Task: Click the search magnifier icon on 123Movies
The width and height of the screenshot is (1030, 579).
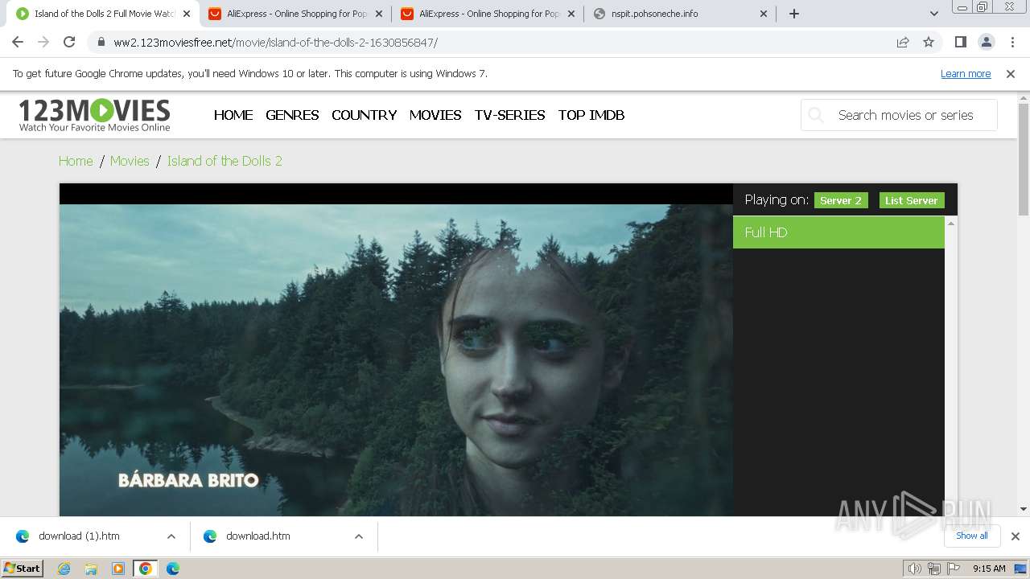Action: [x=816, y=115]
